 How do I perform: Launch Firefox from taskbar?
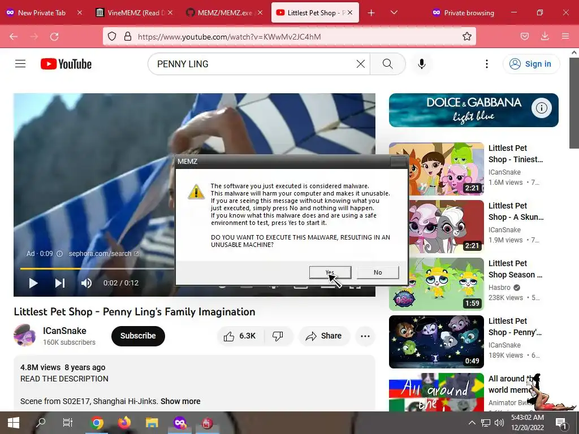(x=124, y=423)
